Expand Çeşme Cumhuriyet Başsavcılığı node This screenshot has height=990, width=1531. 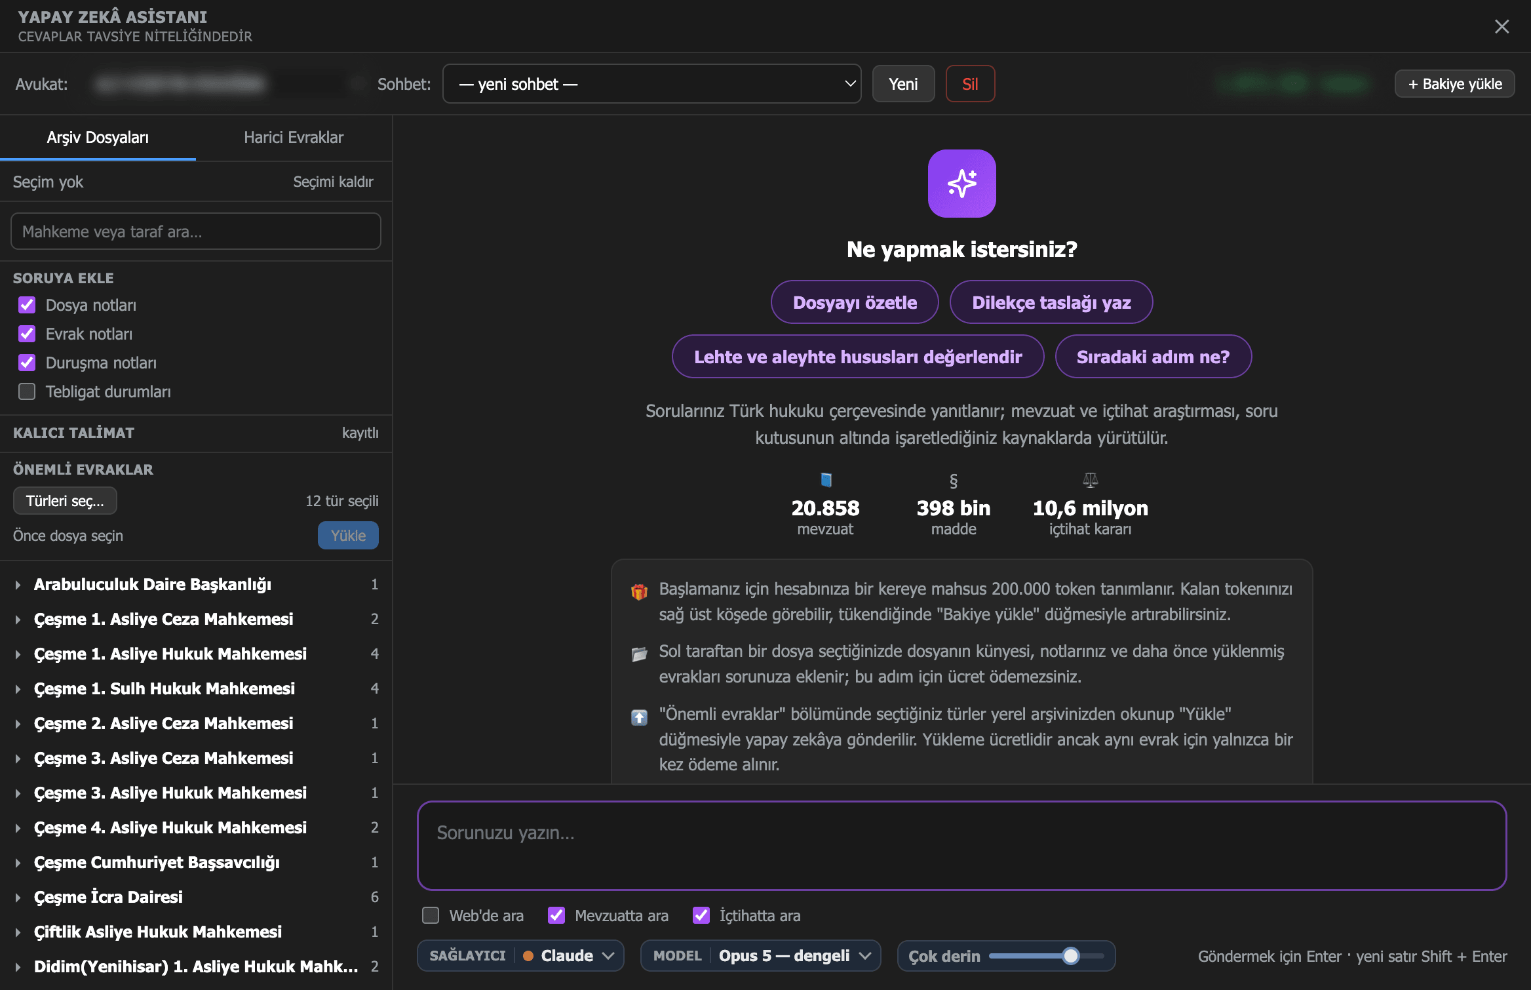pos(18,863)
